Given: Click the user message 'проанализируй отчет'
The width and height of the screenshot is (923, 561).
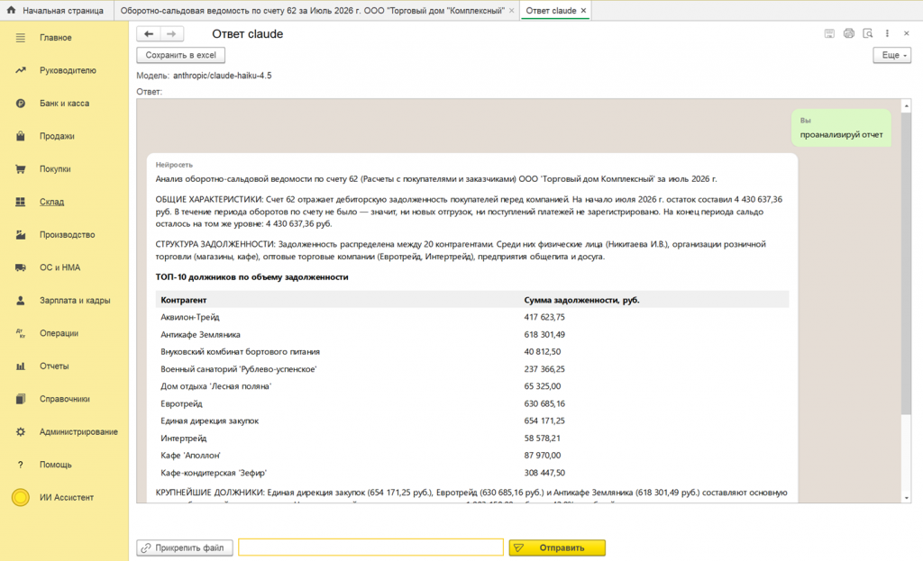Looking at the screenshot, I should [841, 135].
